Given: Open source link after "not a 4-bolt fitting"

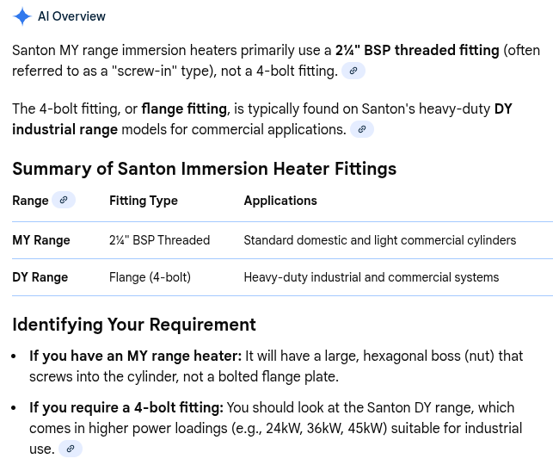Looking at the screenshot, I should [353, 71].
